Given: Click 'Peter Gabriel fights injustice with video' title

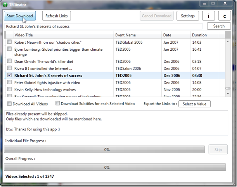Looking at the screenshot, I should (x=47, y=82).
